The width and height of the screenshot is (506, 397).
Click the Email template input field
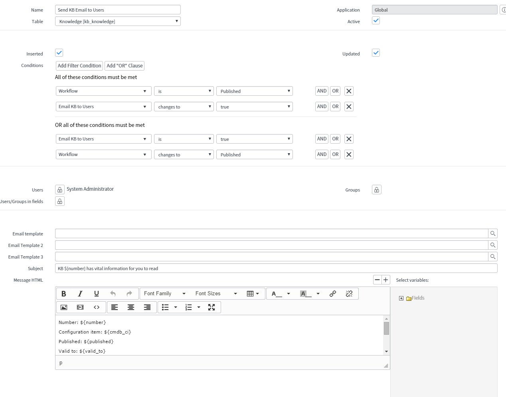[271, 233]
